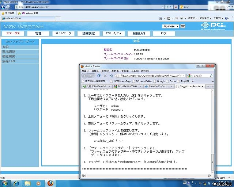Click the IE printer icon
The image size is (234, 187).
[181, 18]
